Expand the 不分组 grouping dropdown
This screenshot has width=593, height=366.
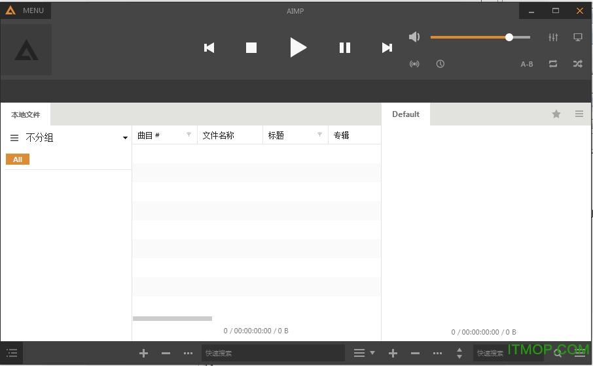125,138
